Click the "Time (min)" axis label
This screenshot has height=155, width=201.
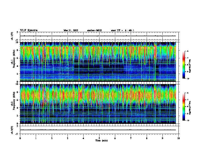(x=102, y=141)
